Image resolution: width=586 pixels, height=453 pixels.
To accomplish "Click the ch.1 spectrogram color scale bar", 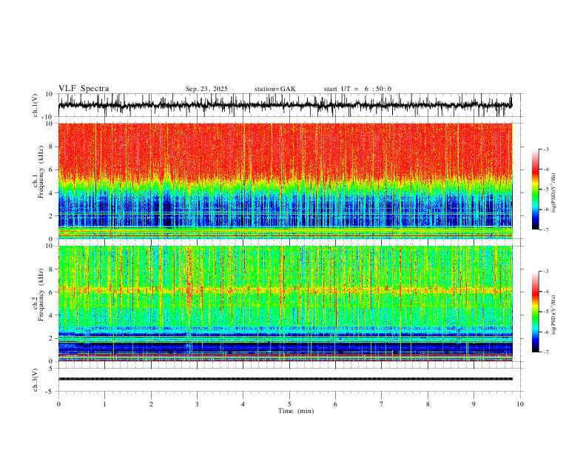I will (x=535, y=189).
